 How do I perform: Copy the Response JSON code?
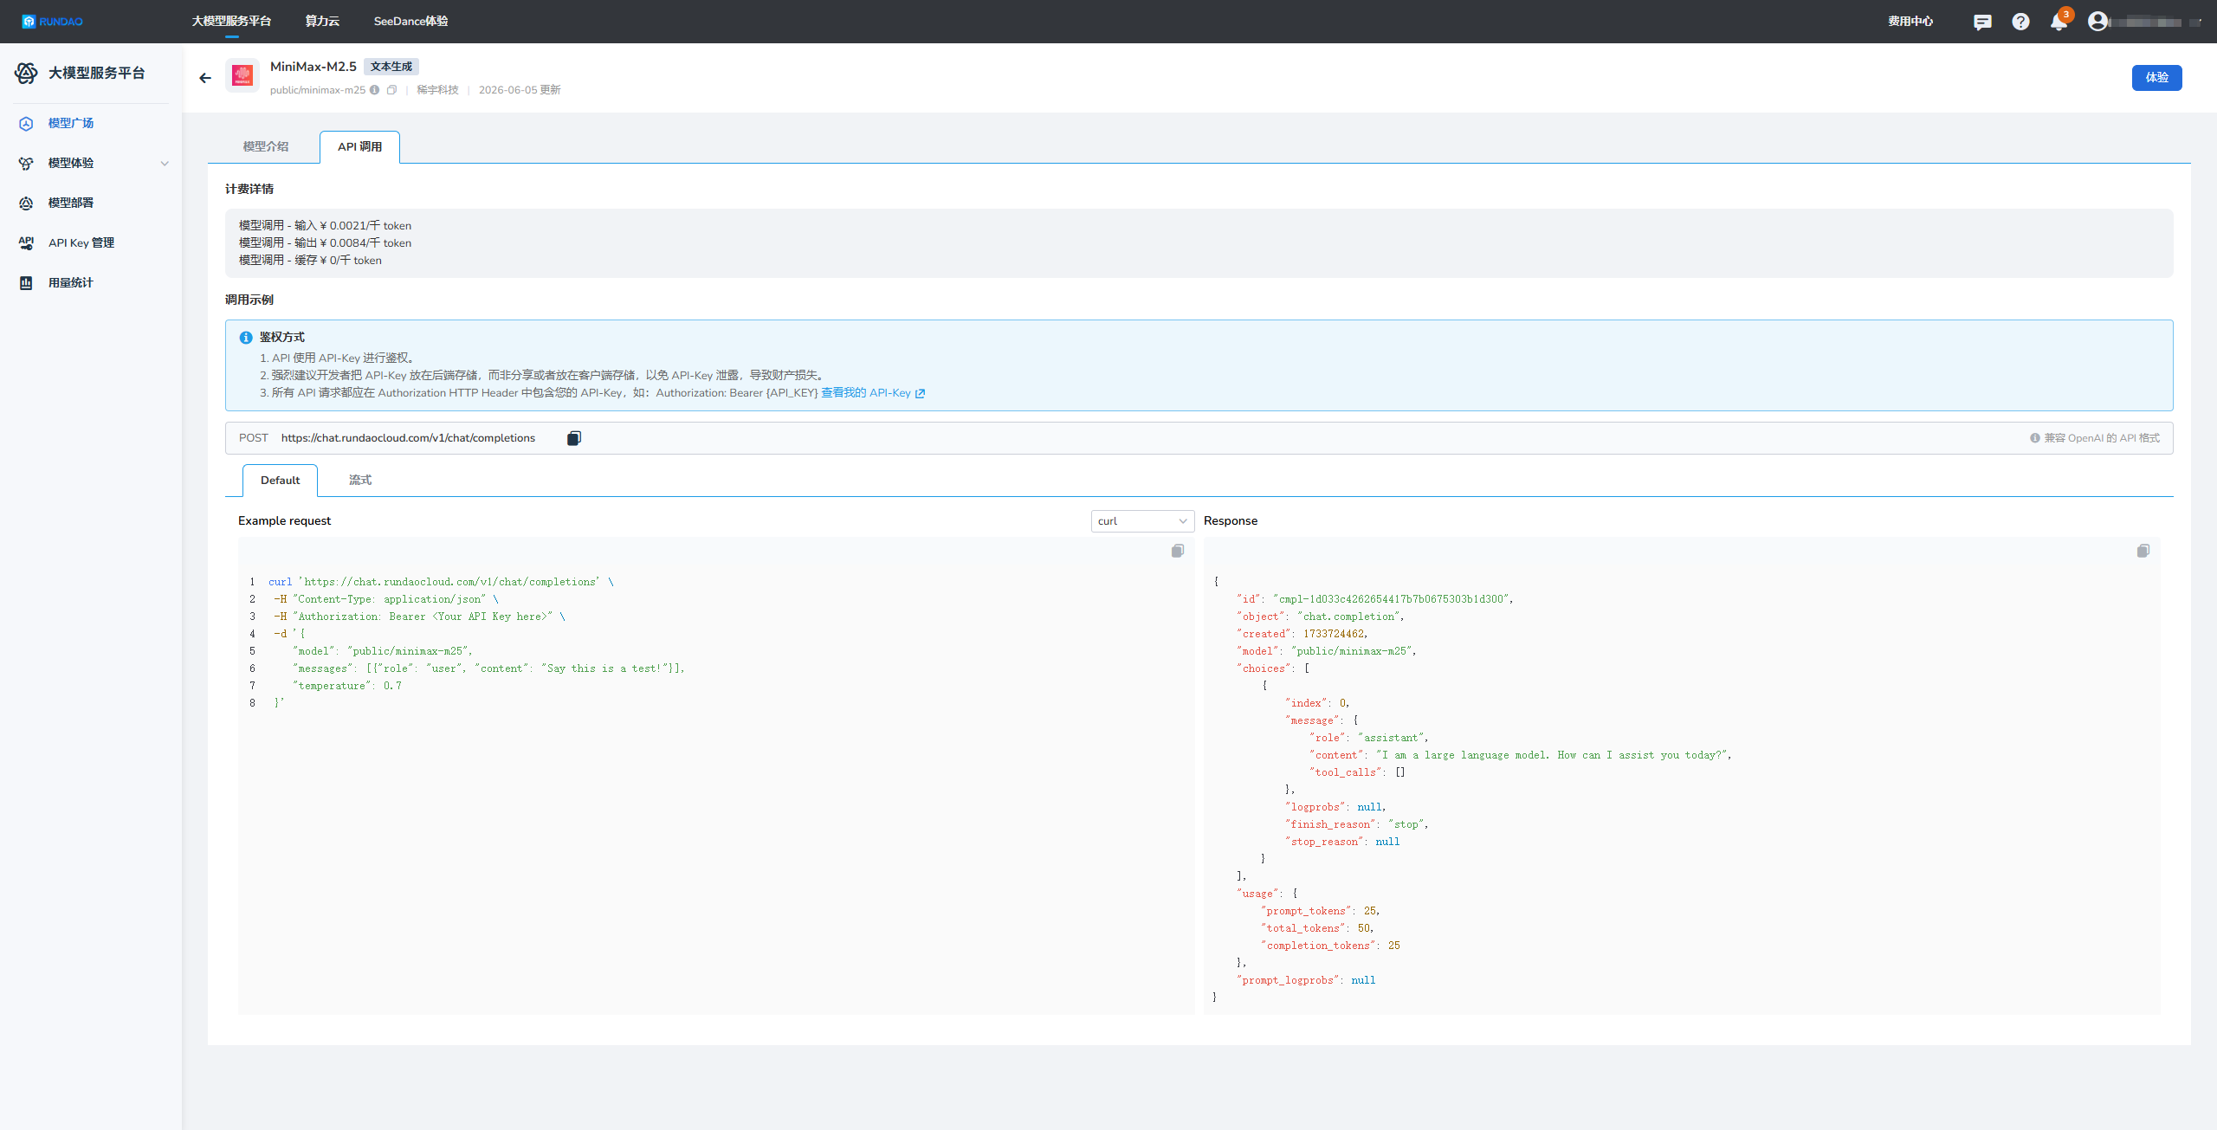2143,551
